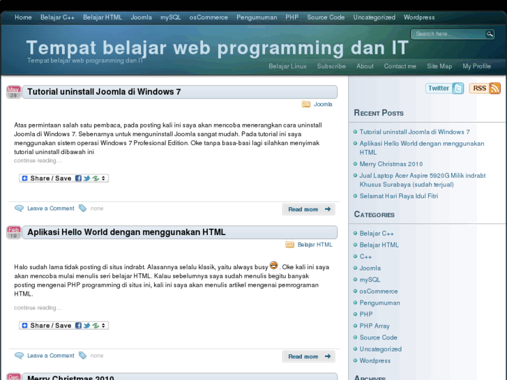The height and width of the screenshot is (380, 507).
Task: Click the RSS text button
Action: point(479,88)
